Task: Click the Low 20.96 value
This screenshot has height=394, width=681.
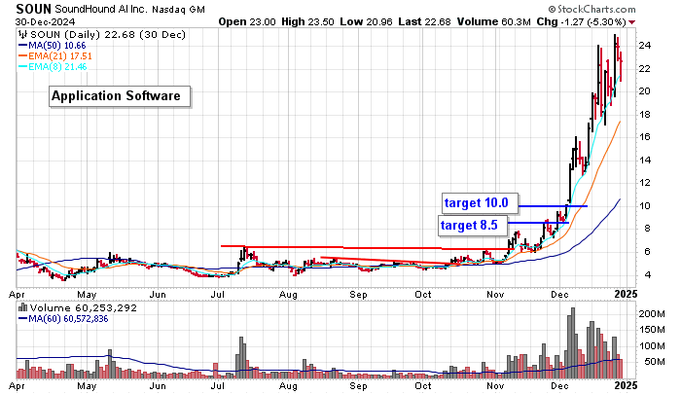Action: (x=366, y=21)
